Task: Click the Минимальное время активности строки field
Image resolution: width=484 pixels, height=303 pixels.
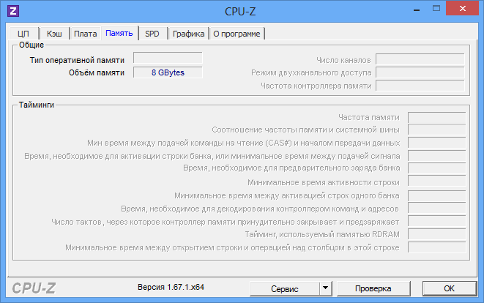Action: 437,181
